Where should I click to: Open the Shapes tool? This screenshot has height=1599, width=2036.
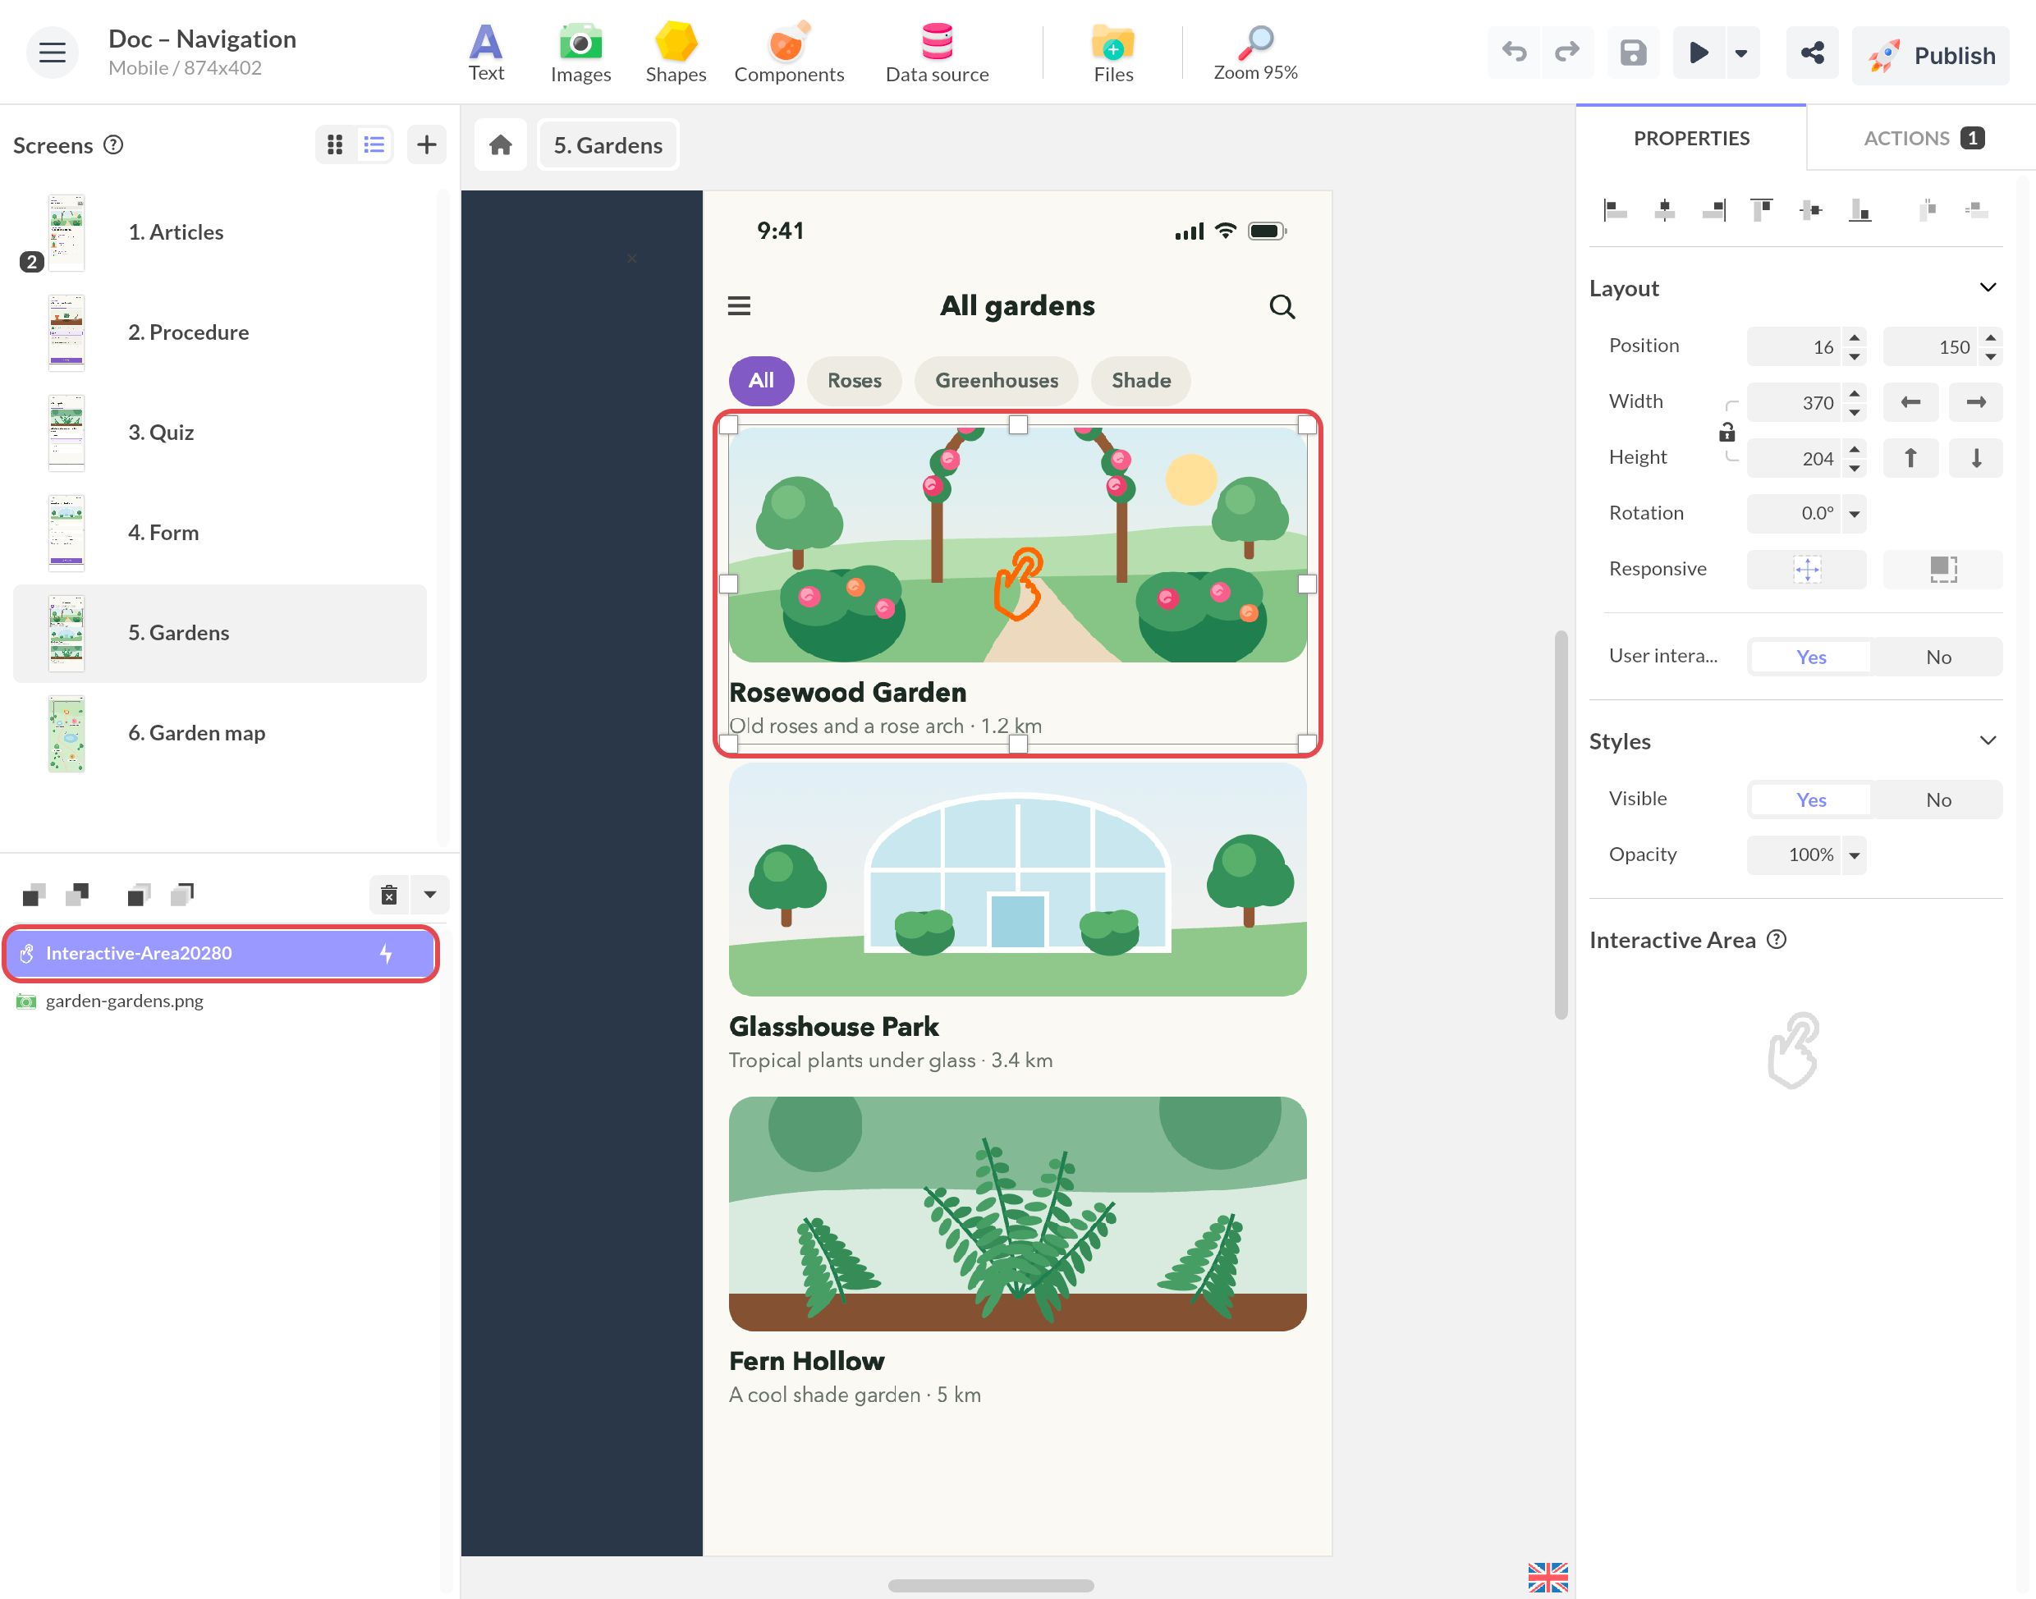point(675,53)
